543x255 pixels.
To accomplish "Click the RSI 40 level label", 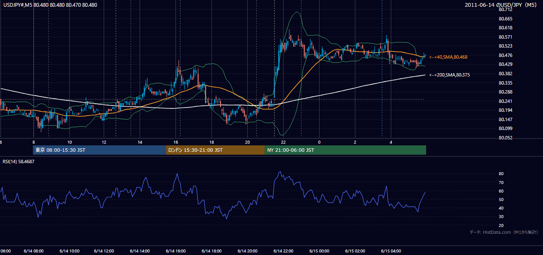I will [501, 208].
